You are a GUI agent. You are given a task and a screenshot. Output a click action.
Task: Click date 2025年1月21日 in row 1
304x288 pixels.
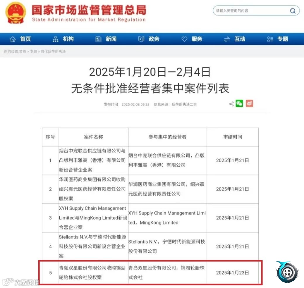click(232, 160)
